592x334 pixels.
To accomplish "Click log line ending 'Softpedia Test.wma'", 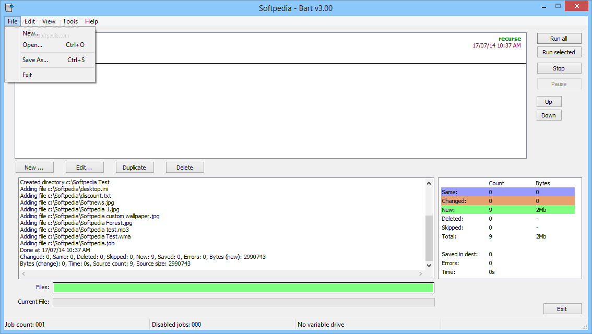I will 75,236.
